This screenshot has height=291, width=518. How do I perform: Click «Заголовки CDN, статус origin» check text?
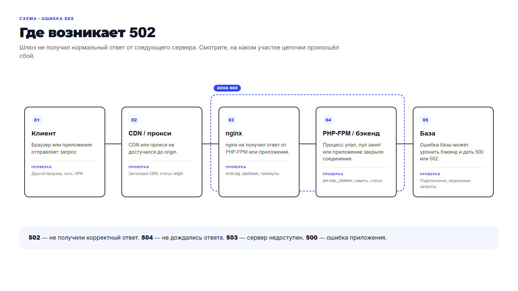pos(156,174)
